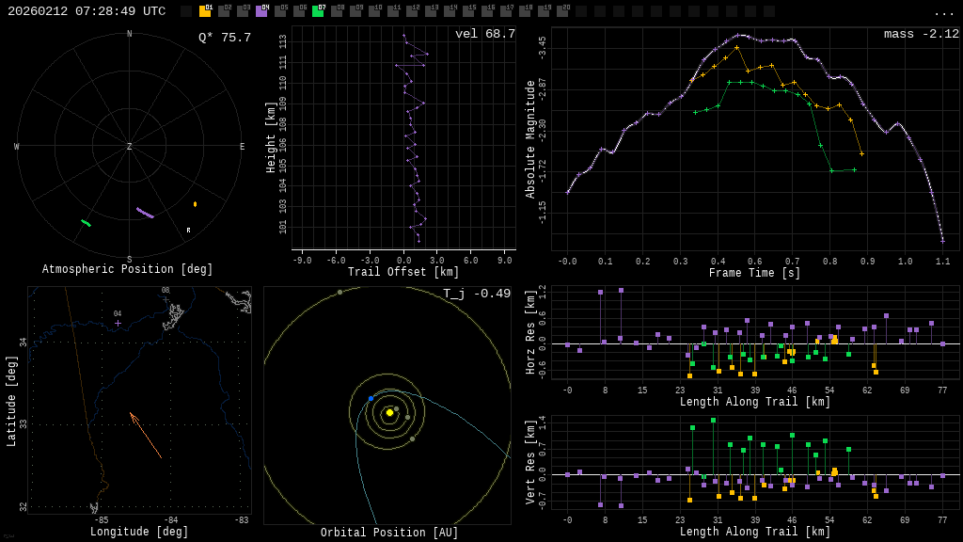This screenshot has height=542, width=963.
Task: Select the purple station 04 indicator
Action: coord(261,11)
